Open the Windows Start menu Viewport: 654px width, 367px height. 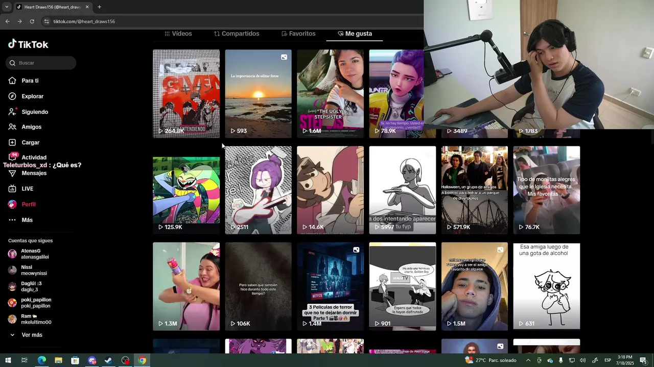pos(8,360)
